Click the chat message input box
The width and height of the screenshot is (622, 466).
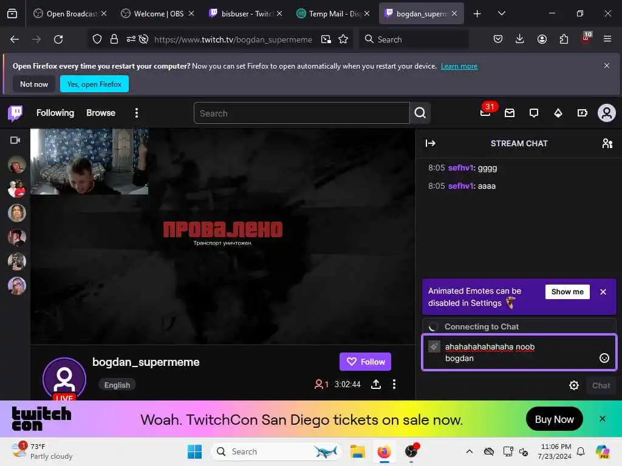(x=519, y=353)
